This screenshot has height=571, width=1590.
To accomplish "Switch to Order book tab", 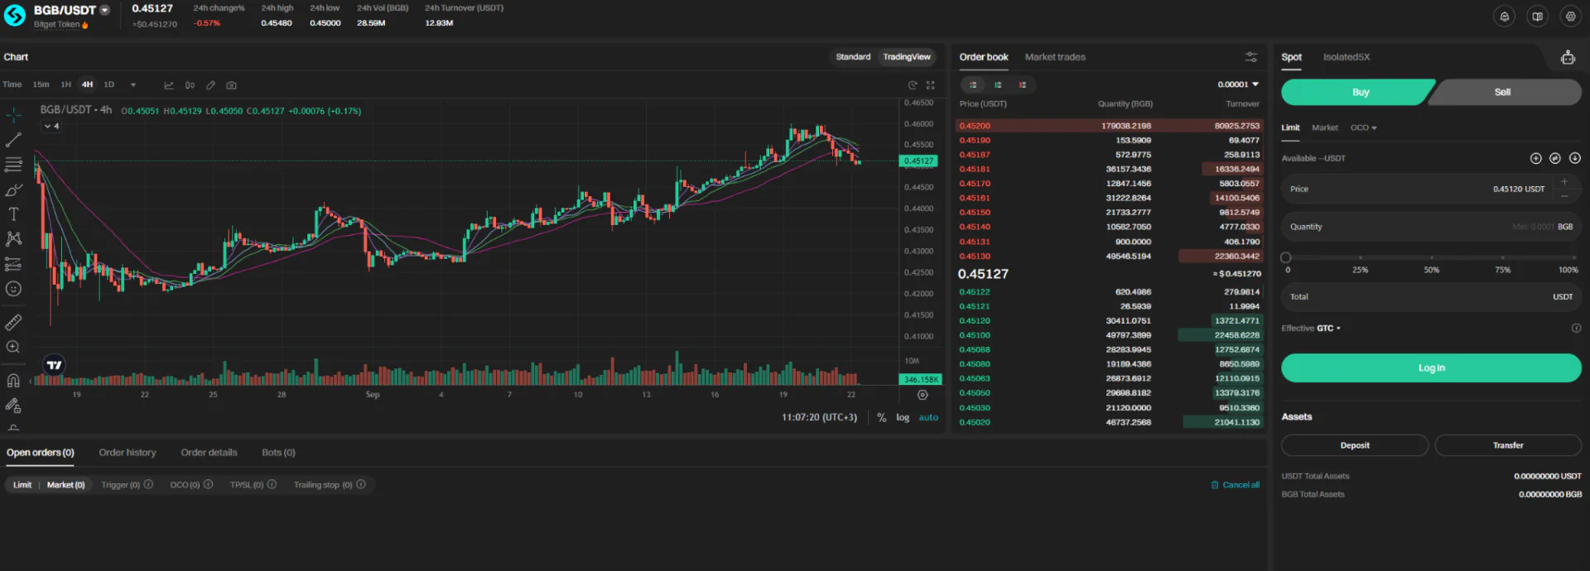I will 984,57.
